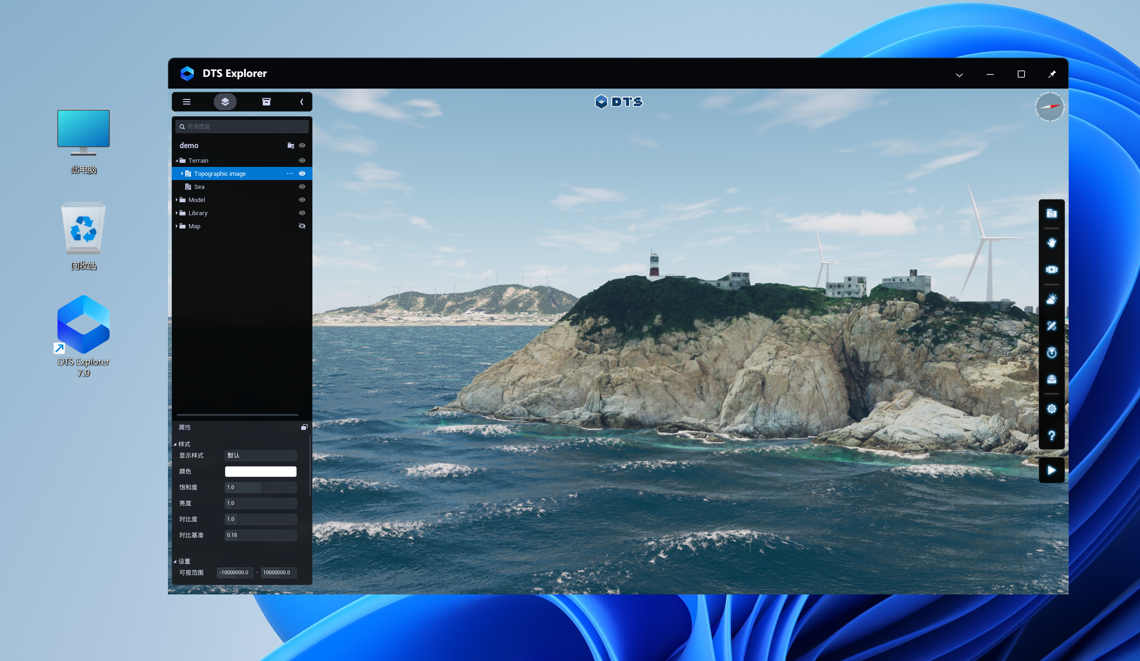This screenshot has width=1140, height=661.
Task: Click the Sea layer building icon
Action: coord(188,187)
